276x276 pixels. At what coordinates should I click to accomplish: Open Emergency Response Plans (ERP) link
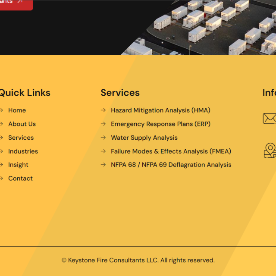[161, 124]
